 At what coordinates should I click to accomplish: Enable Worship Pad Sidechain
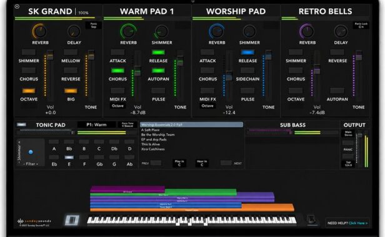[x=247, y=71]
